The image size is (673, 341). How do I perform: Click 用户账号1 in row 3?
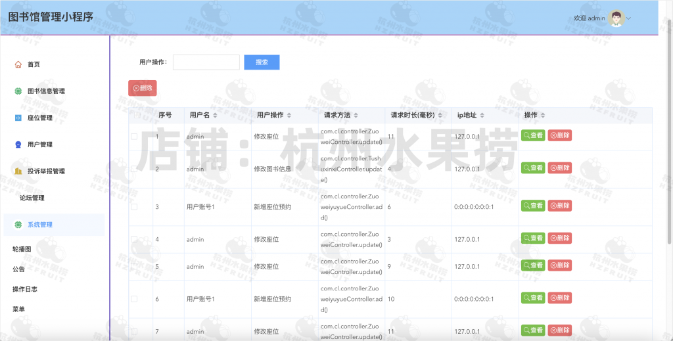pyautogui.click(x=200, y=207)
